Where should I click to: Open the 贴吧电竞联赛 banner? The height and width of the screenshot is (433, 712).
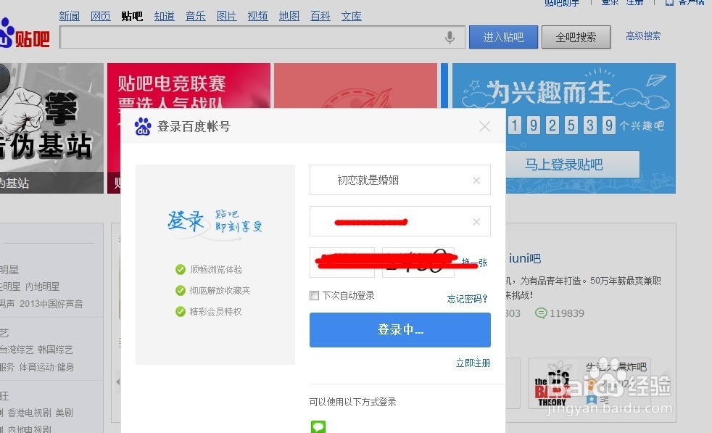(189, 86)
